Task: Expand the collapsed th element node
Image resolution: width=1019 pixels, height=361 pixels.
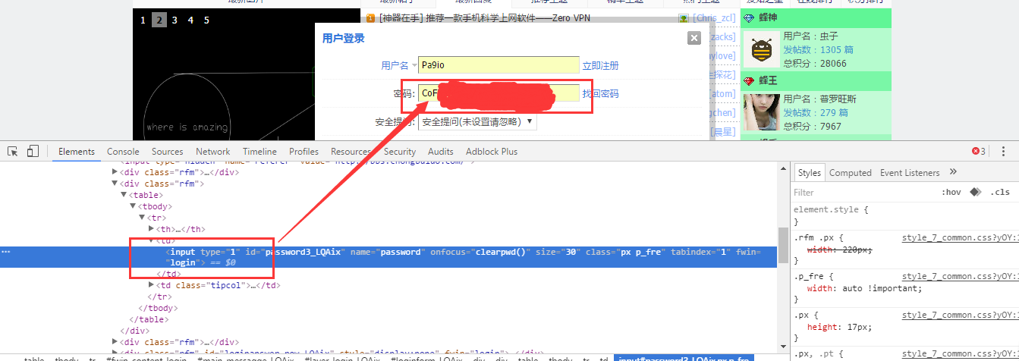Action: click(x=152, y=229)
